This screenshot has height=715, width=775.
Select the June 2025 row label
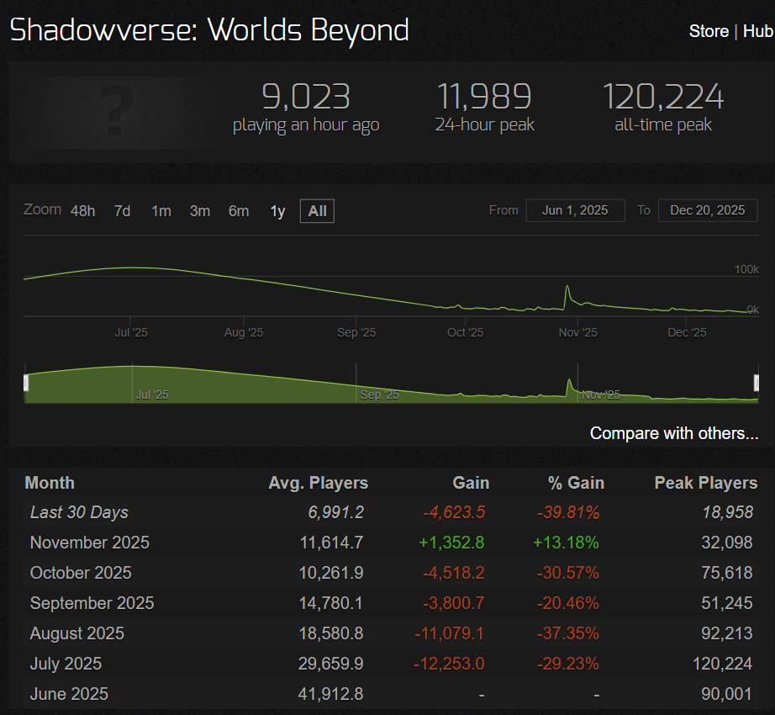click(69, 694)
